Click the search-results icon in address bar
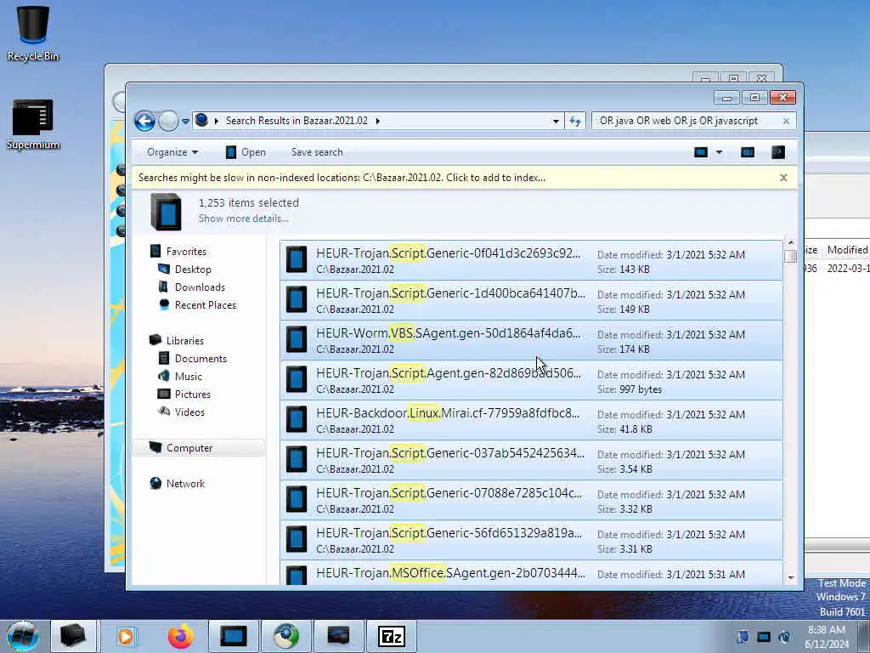 (x=202, y=120)
